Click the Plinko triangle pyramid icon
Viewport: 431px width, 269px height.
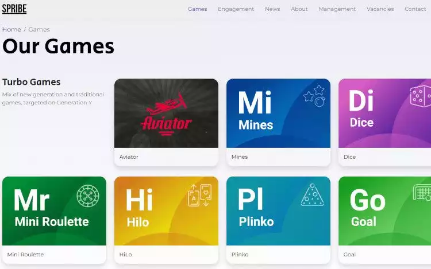[x=312, y=194]
